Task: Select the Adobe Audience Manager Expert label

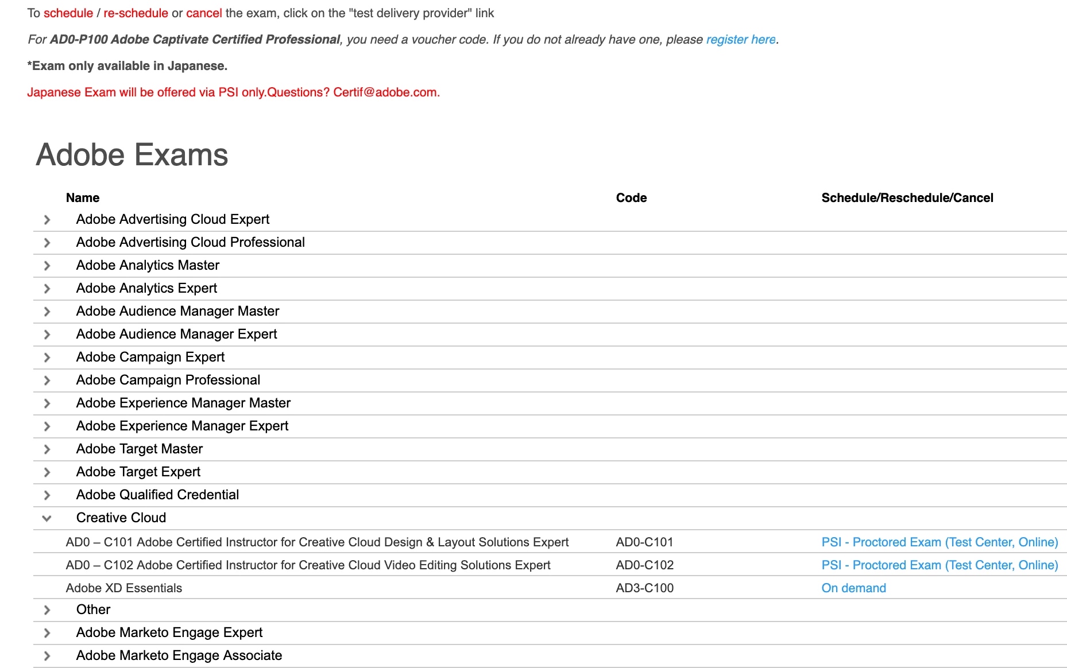Action: click(177, 334)
